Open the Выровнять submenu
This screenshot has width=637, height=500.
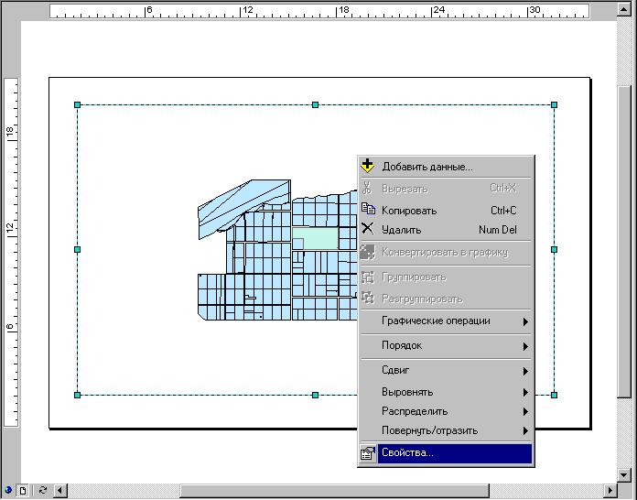point(446,392)
